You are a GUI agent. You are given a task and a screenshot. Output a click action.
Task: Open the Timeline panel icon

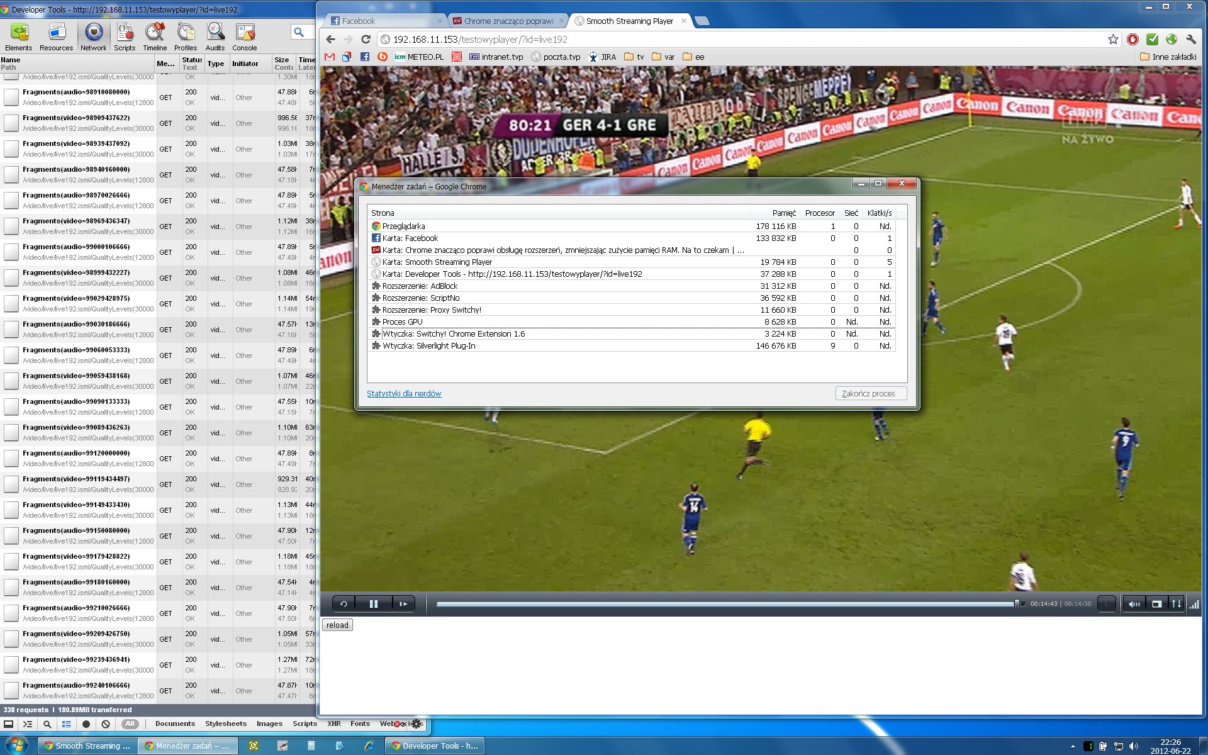point(155,36)
